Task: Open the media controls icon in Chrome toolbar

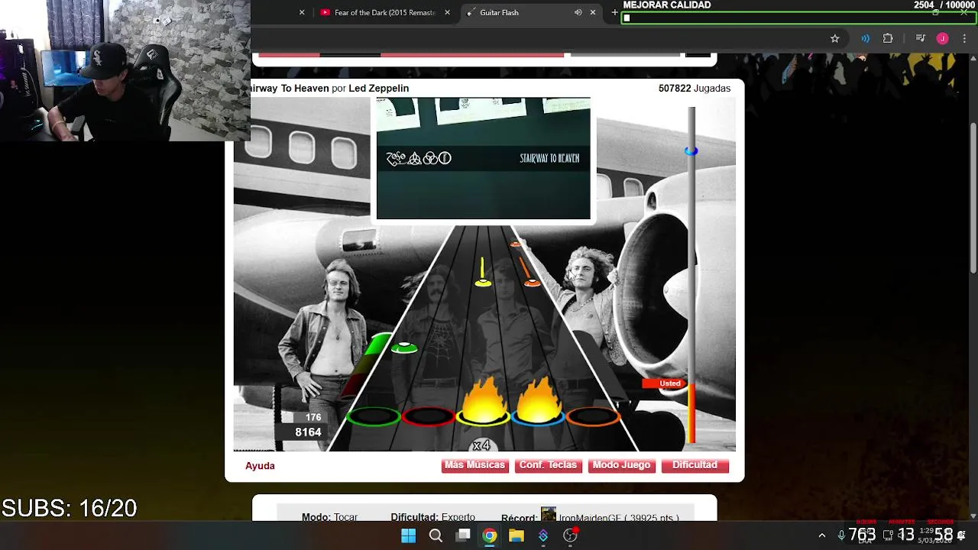Action: [921, 38]
